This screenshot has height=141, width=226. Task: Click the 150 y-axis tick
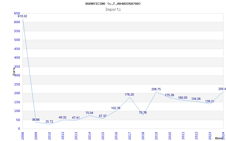coord(17,102)
